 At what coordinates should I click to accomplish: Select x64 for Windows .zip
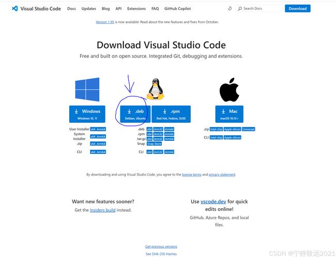[x=93, y=143]
